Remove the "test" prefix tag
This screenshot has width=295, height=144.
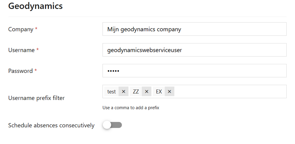[123, 92]
